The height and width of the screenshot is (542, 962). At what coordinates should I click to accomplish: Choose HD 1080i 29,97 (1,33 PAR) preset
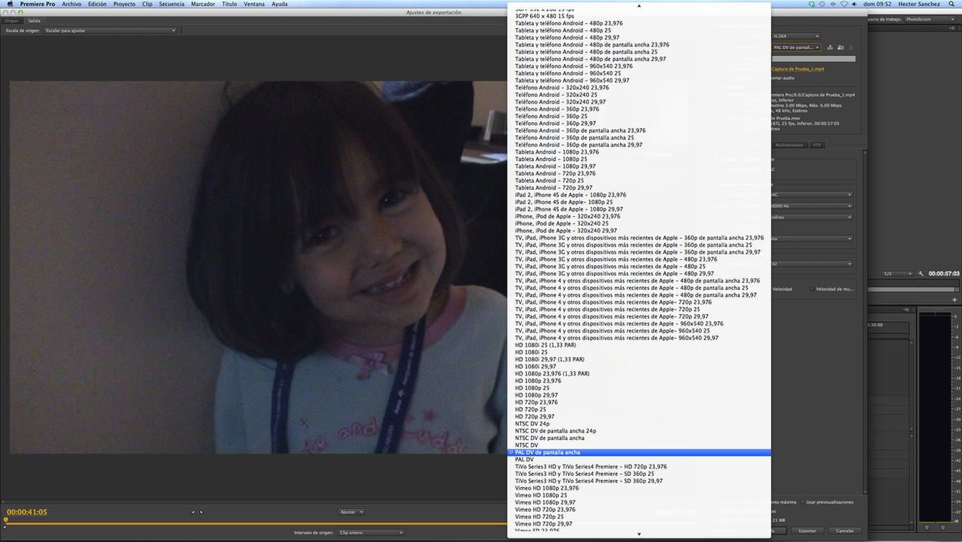pyautogui.click(x=639, y=359)
